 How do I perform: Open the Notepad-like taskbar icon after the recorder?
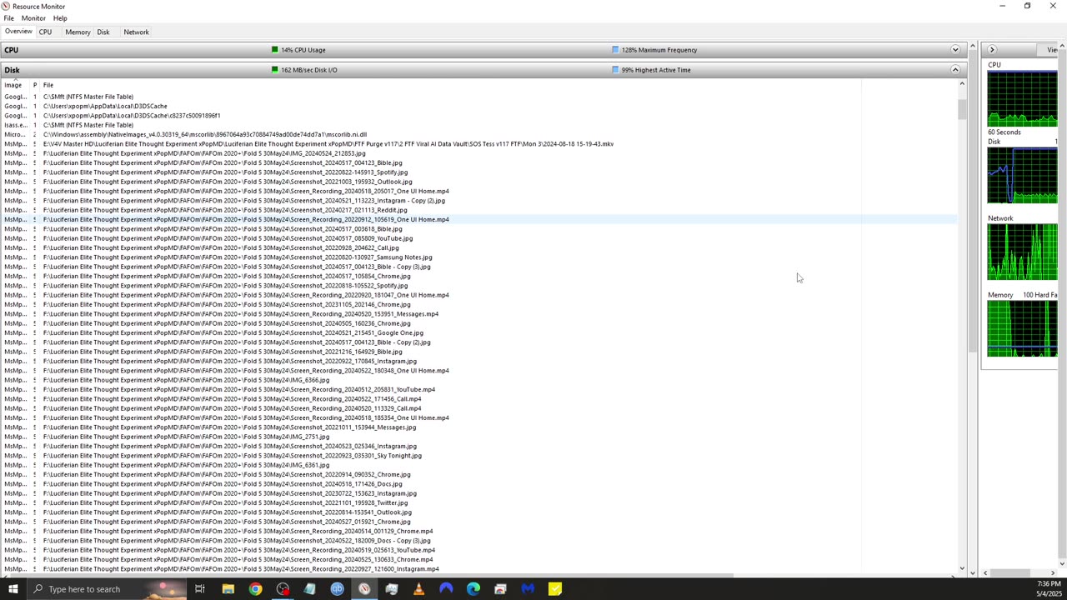coord(309,589)
